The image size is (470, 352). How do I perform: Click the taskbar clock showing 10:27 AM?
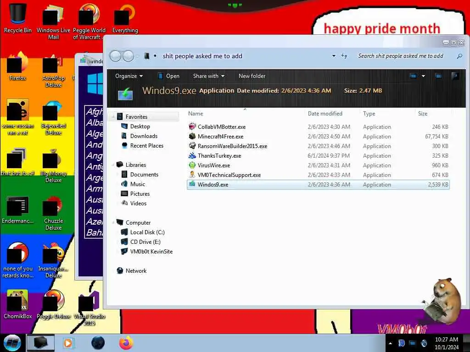coord(446,343)
